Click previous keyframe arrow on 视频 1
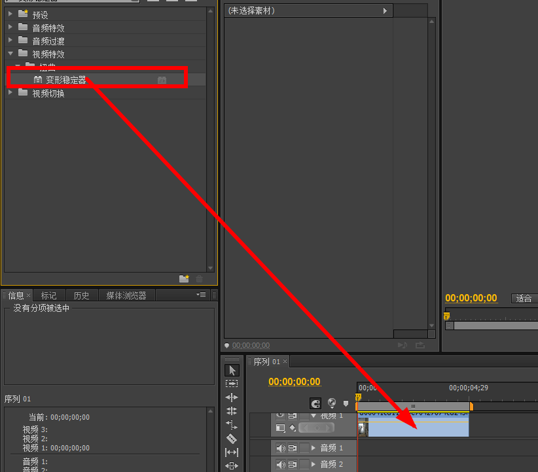 (306, 428)
